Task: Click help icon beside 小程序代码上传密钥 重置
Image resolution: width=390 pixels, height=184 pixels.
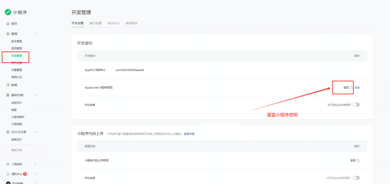Action: pyautogui.click(x=358, y=161)
